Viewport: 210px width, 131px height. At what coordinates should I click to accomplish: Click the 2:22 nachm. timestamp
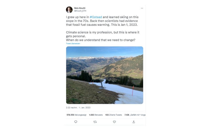tap(71, 108)
